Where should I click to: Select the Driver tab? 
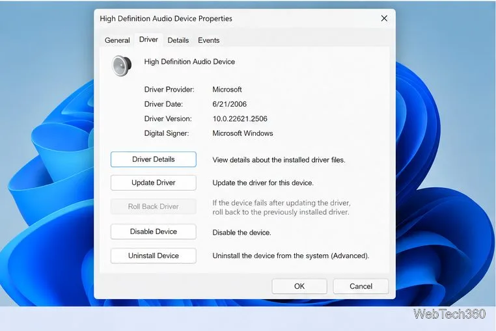point(148,40)
